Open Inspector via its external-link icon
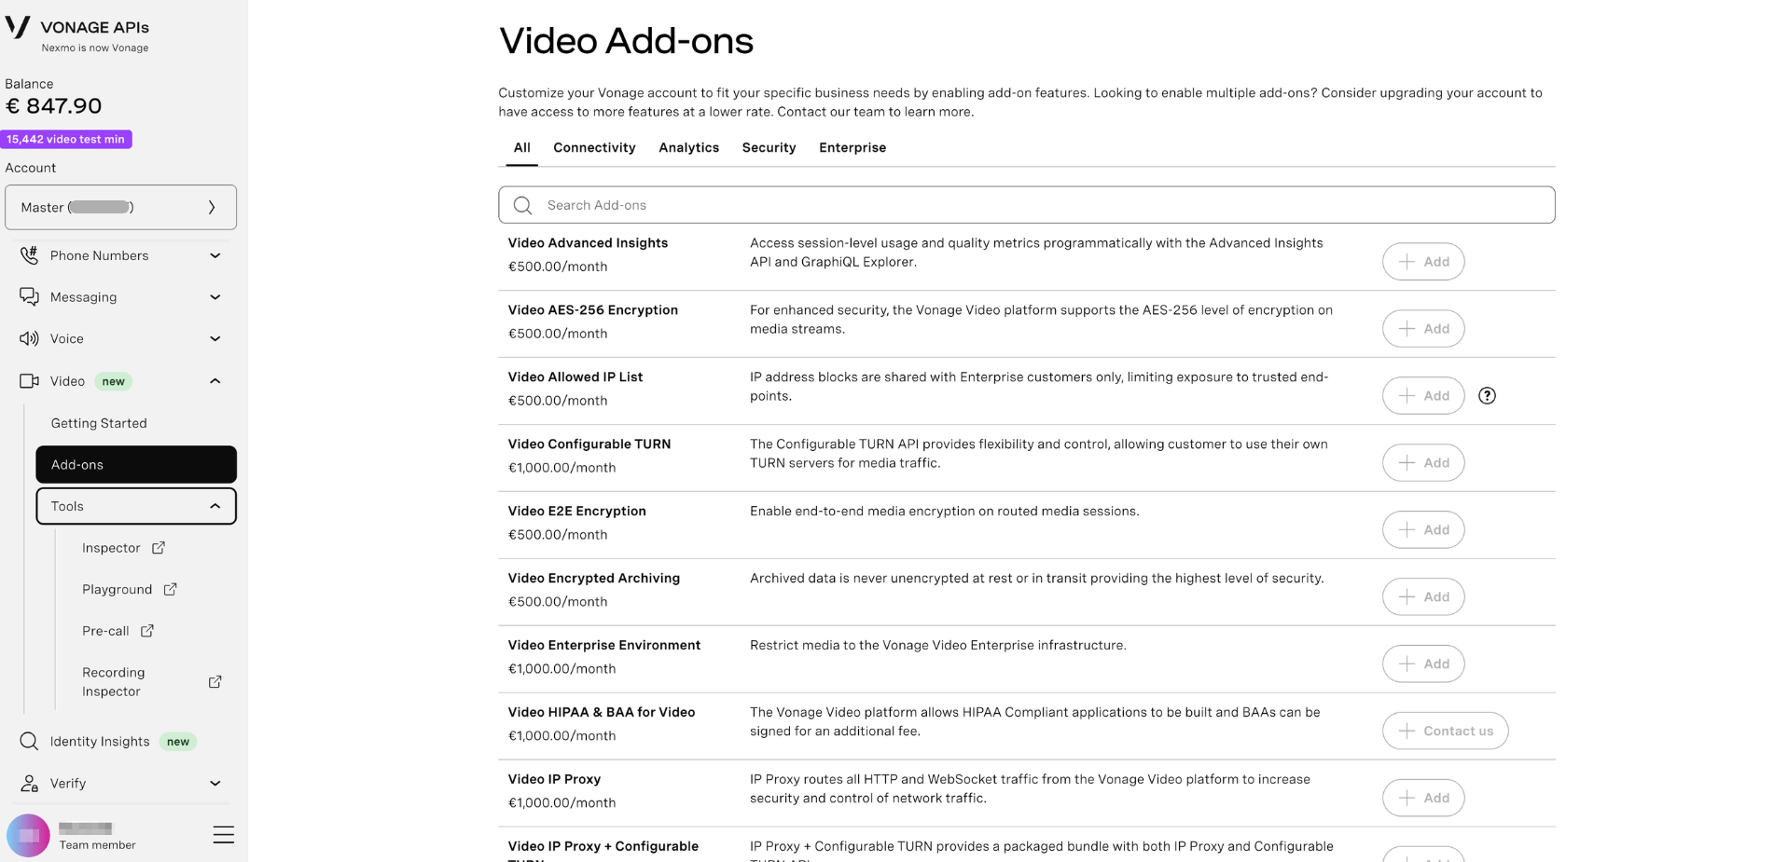This screenshot has height=862, width=1788. click(159, 547)
